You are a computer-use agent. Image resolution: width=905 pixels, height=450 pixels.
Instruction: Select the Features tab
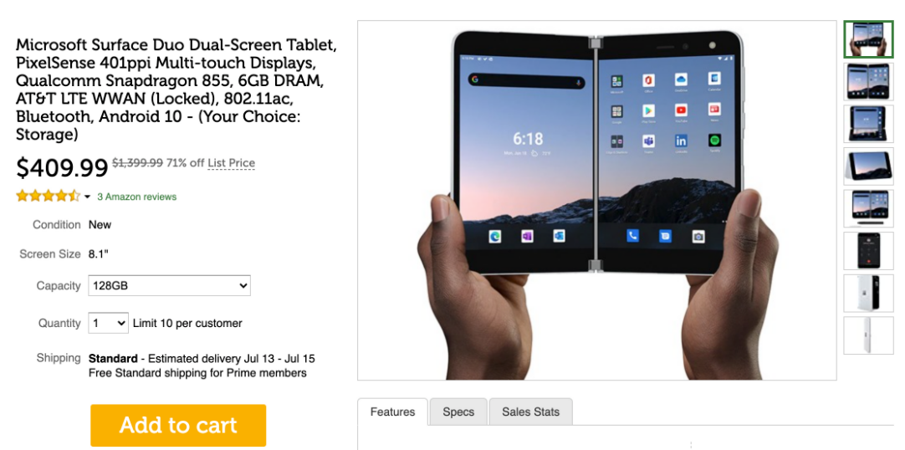point(392,412)
